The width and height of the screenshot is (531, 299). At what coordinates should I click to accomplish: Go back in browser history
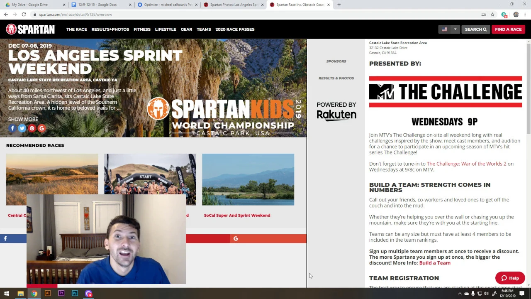pos(6,14)
